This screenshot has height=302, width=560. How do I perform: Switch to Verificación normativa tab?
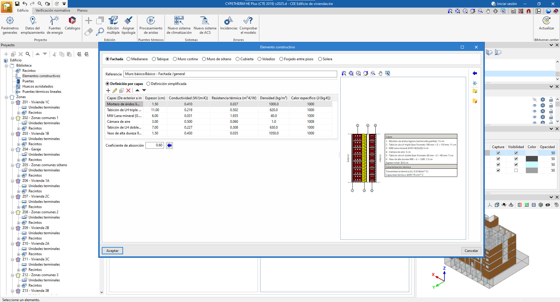52,10
